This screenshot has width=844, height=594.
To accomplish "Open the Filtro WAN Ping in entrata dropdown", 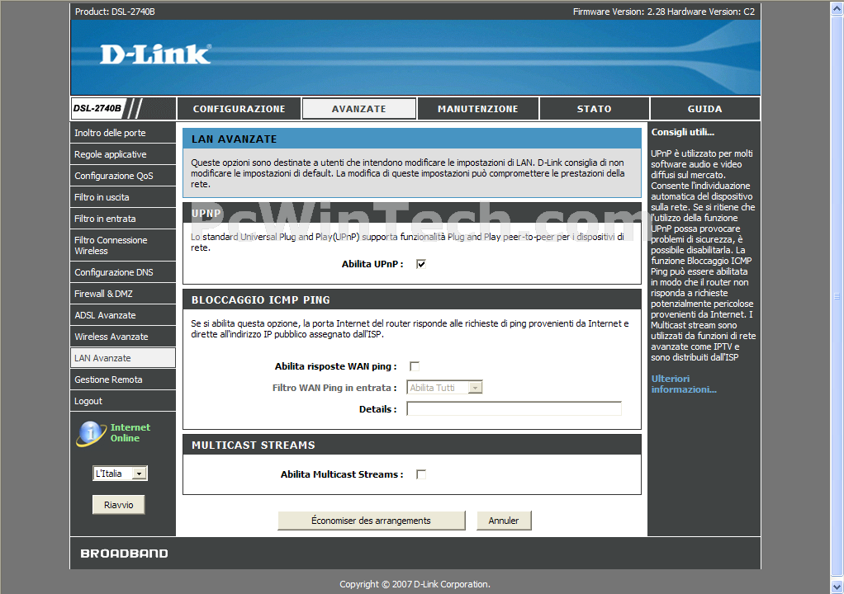I will 444,388.
